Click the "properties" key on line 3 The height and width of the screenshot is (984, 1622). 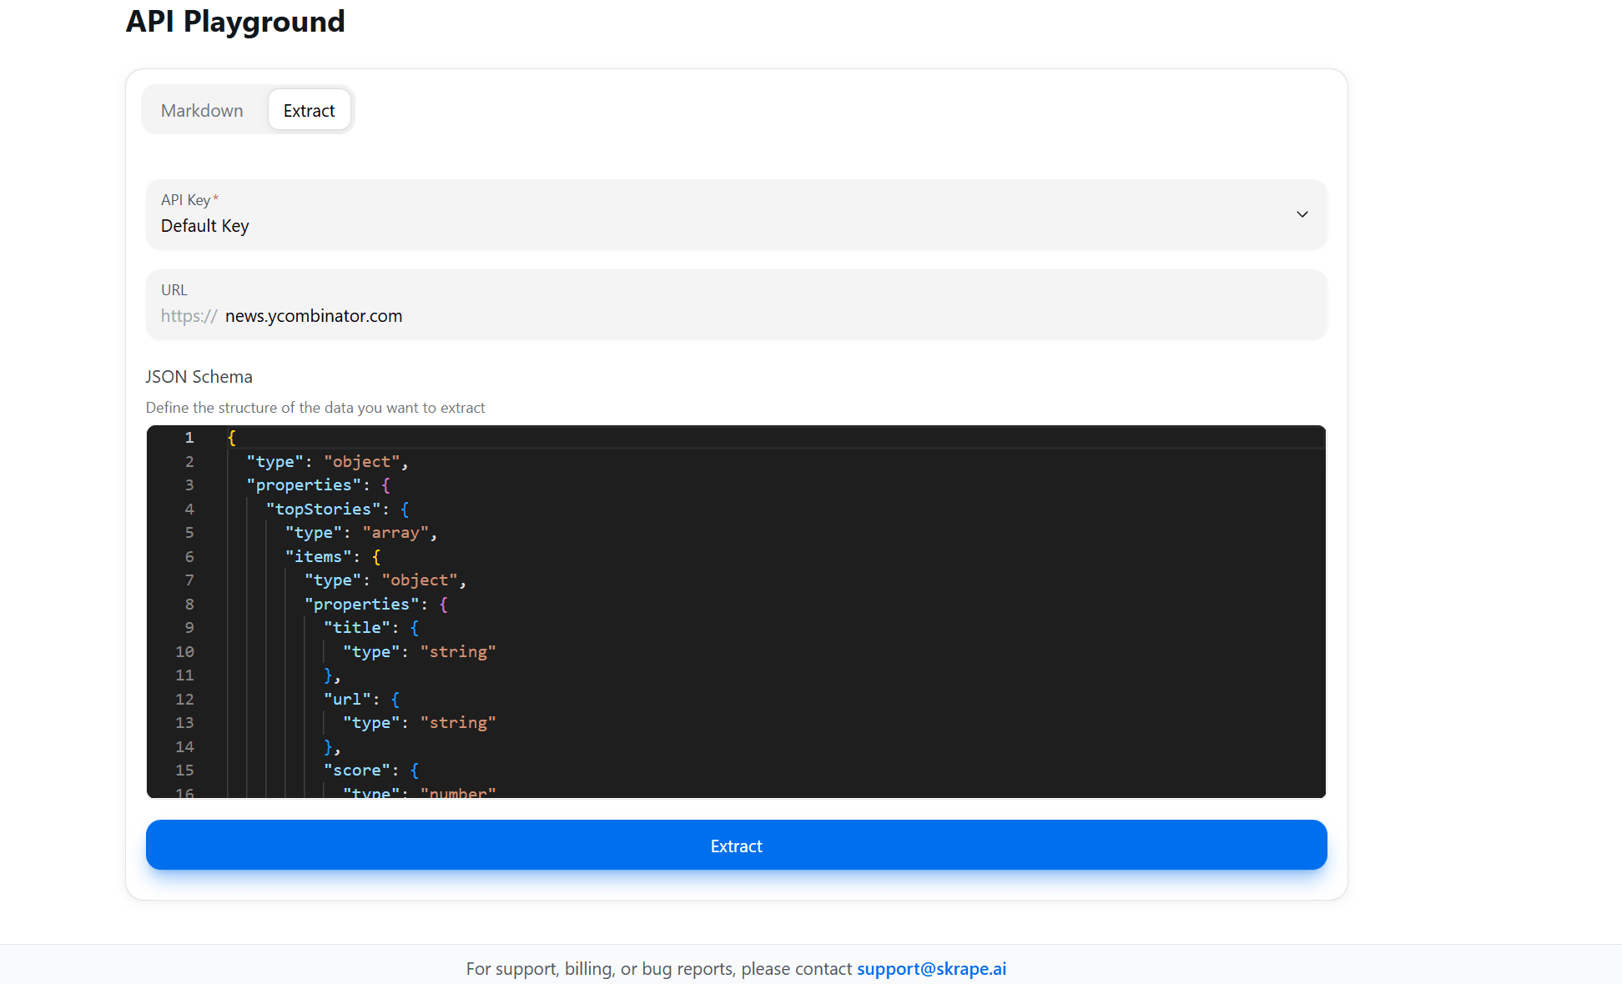point(304,484)
